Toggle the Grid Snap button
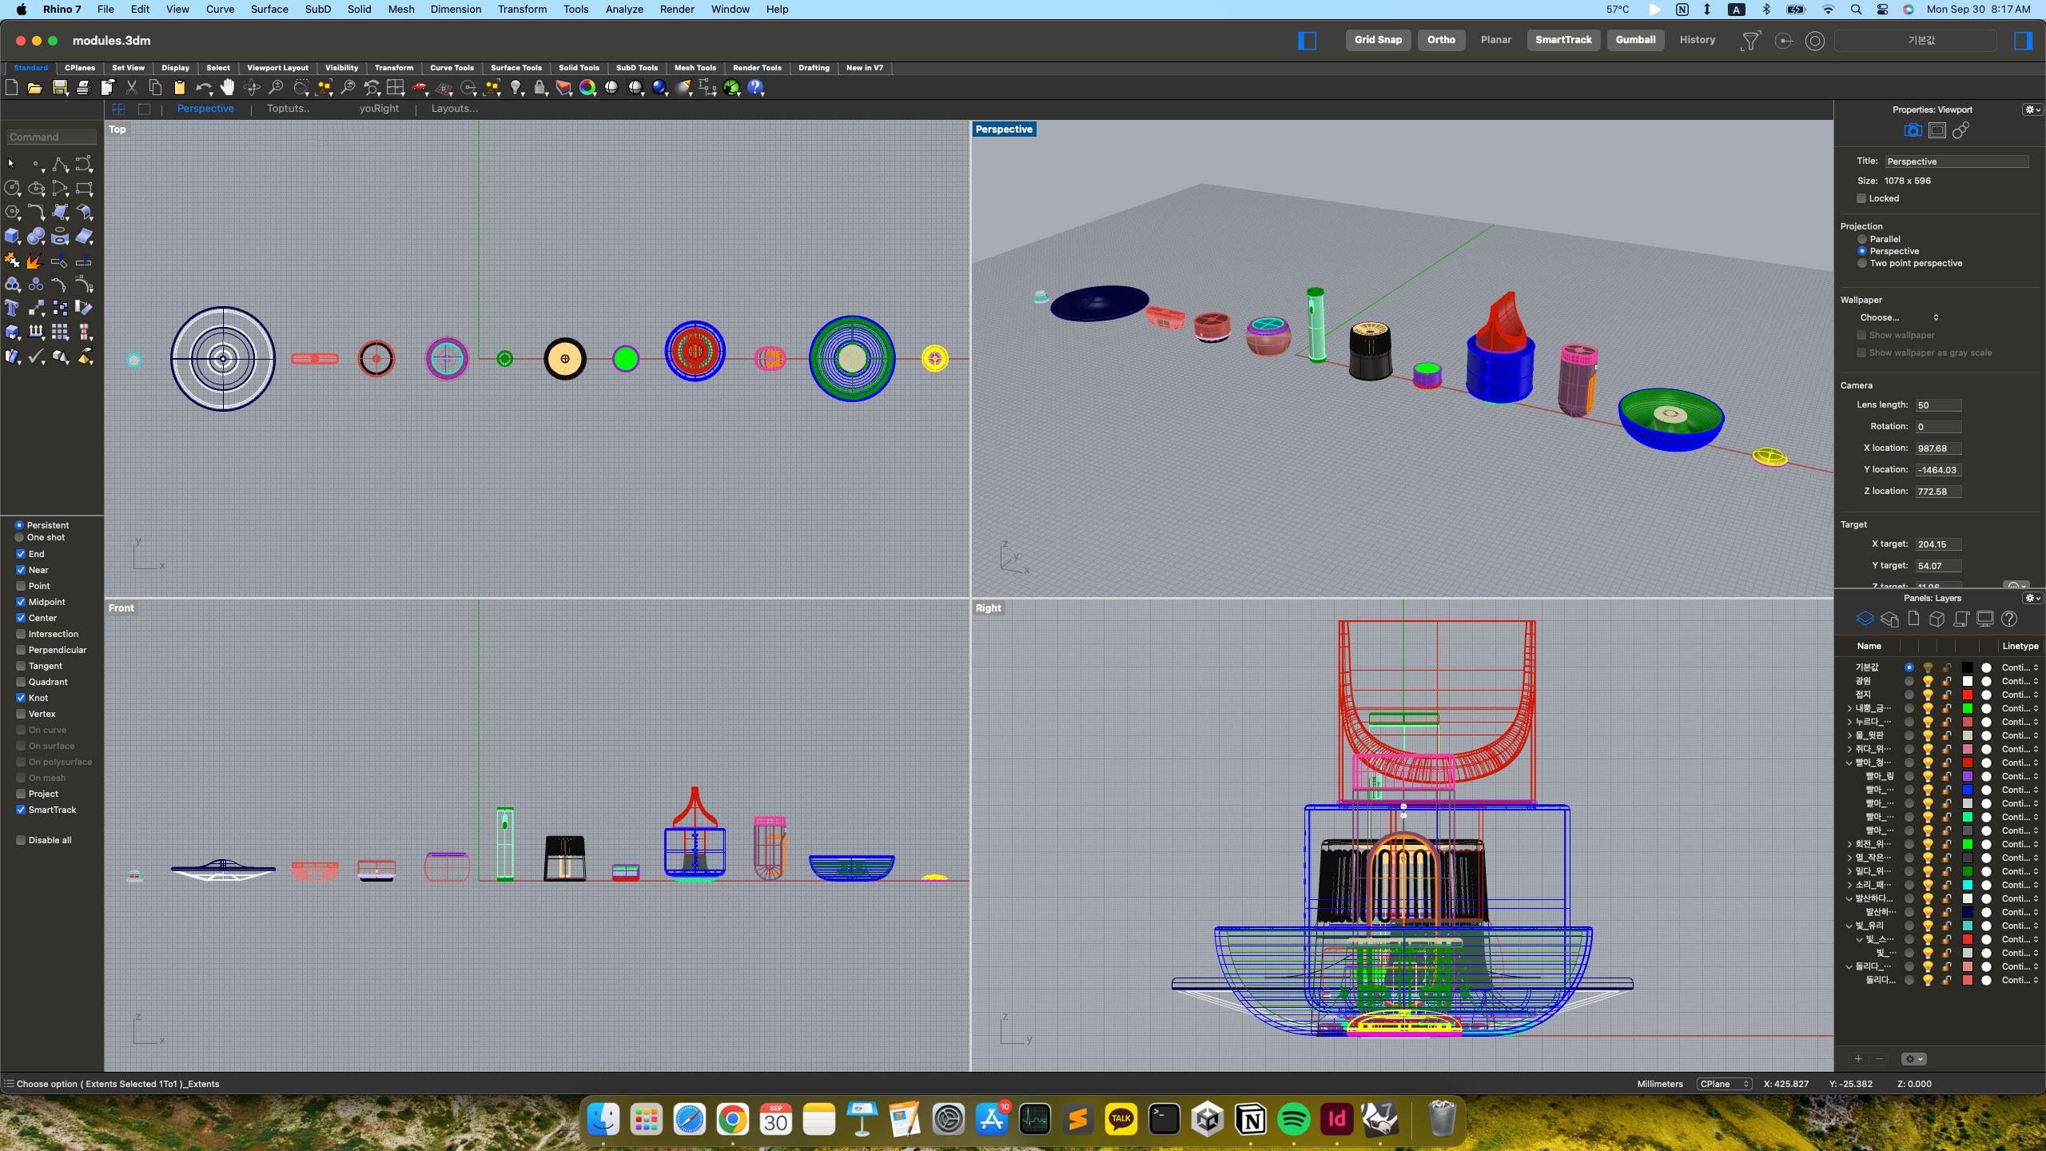This screenshot has width=2046, height=1151. (x=1378, y=40)
